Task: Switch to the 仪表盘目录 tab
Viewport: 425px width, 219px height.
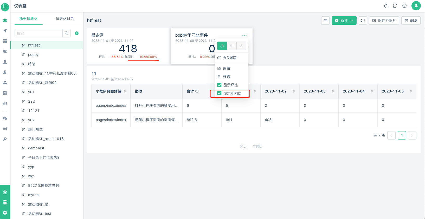Action: 65,18
